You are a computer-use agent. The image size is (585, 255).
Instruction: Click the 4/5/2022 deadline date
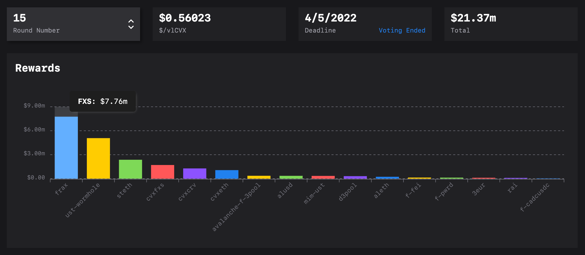click(331, 18)
